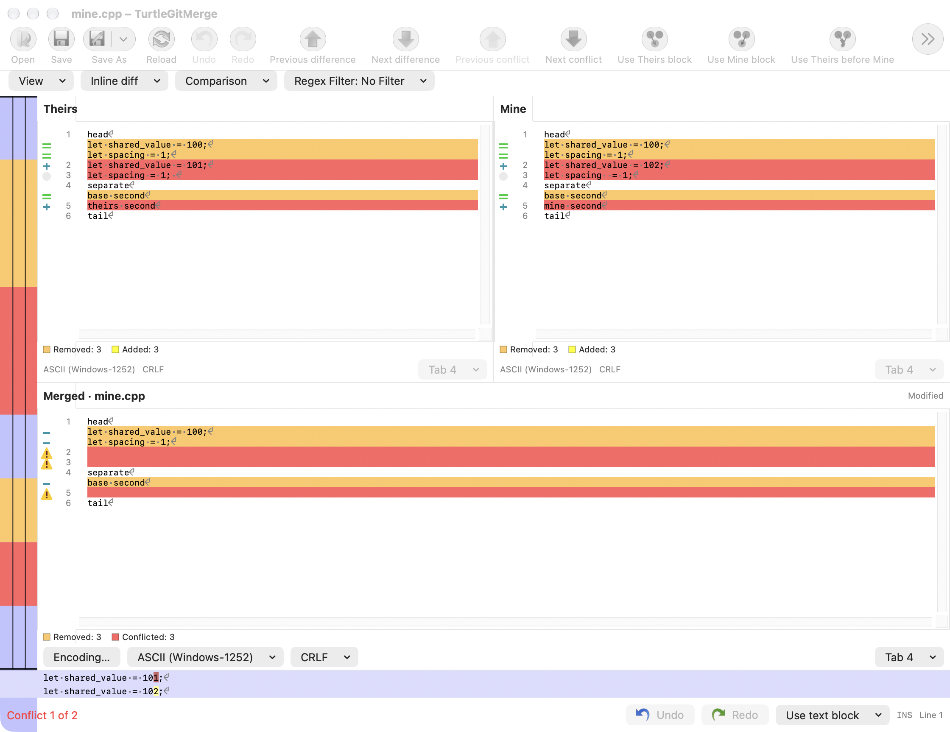Click Use Theirs block icon
The image size is (950, 732).
point(655,39)
